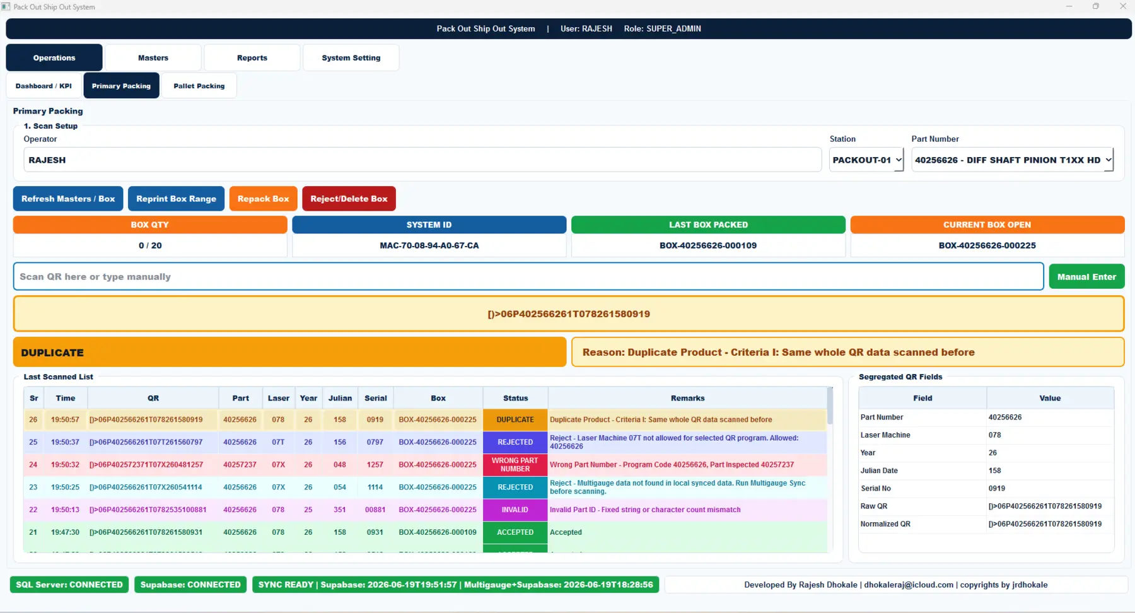Click the Status column header
This screenshot has height=613, width=1135.
[515, 398]
